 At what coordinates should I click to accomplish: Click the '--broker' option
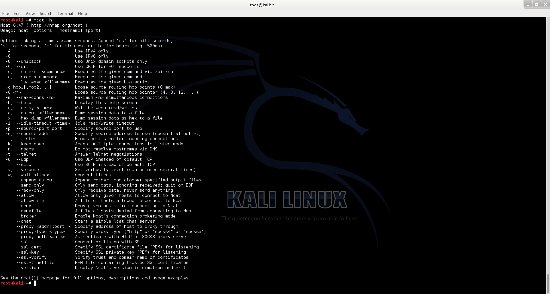click(x=26, y=216)
